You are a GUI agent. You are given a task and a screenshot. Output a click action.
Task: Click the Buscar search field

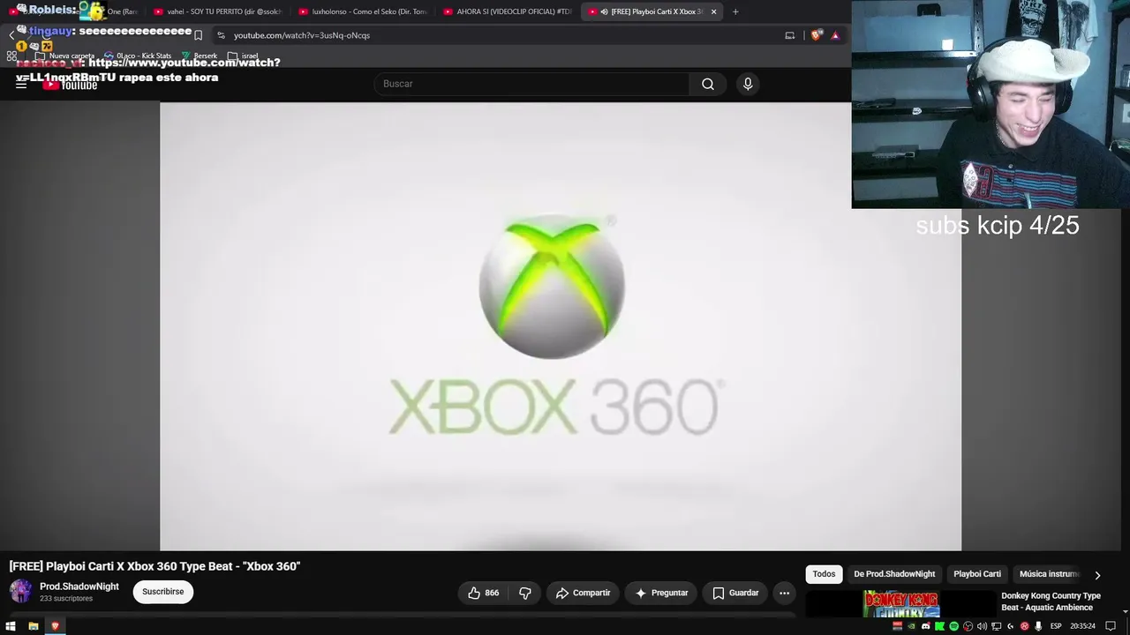click(x=532, y=84)
